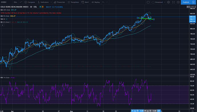Click the 840.57 last price value
197x112 pixels.
(x=49, y=7)
